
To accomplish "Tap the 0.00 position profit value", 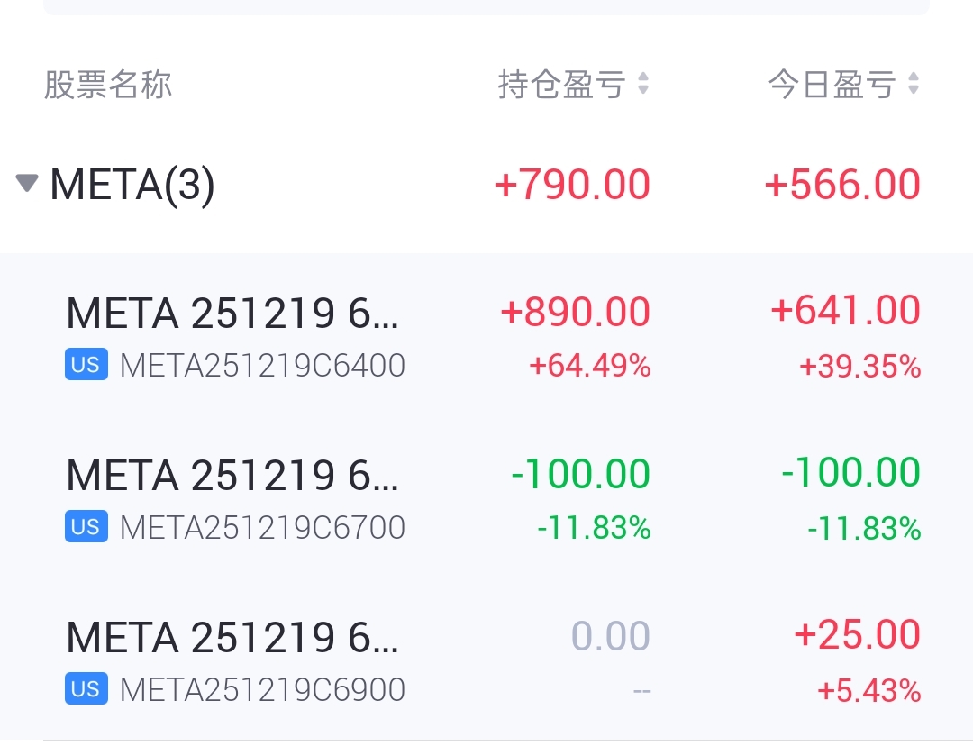I will (611, 635).
